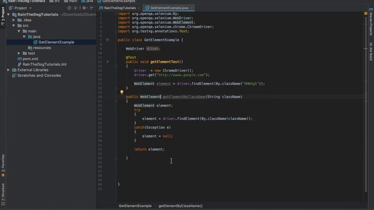Click fold marker at getElementByClassName opening brace
Image resolution: width=374 pixels, height=210 pixels.
pos(116,101)
